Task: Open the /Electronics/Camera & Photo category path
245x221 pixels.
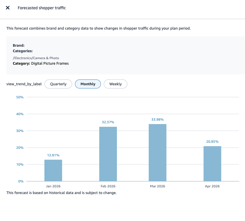Action: 36,58
